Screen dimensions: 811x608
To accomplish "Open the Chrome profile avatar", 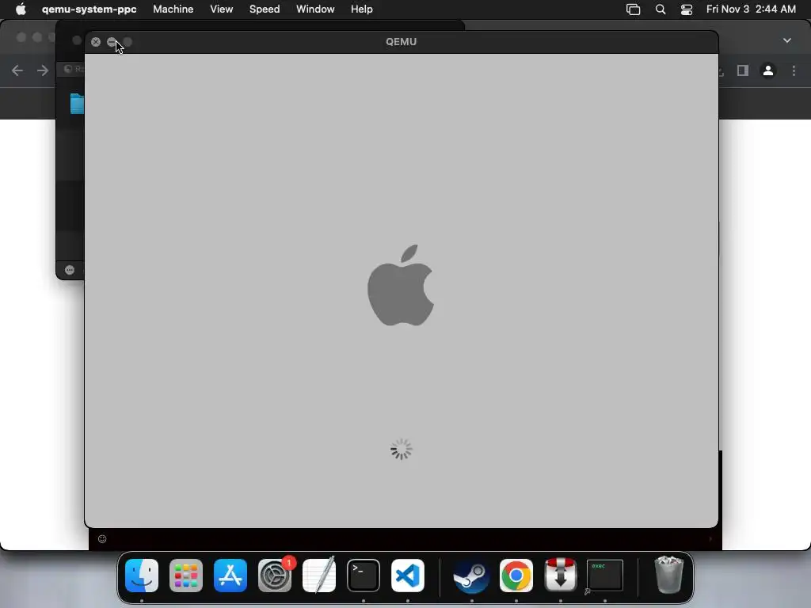I will (x=768, y=70).
